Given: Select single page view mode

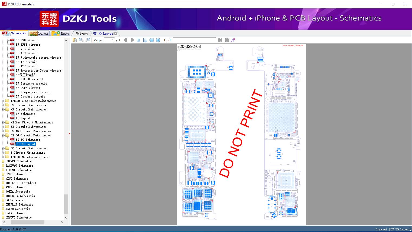Looking at the screenshot, I should (75, 40).
